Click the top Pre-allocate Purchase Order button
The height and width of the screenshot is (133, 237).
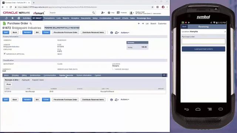click(66, 33)
